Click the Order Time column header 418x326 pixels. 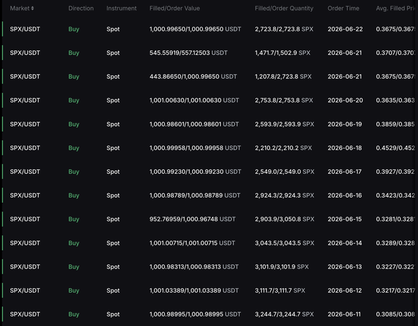343,8
